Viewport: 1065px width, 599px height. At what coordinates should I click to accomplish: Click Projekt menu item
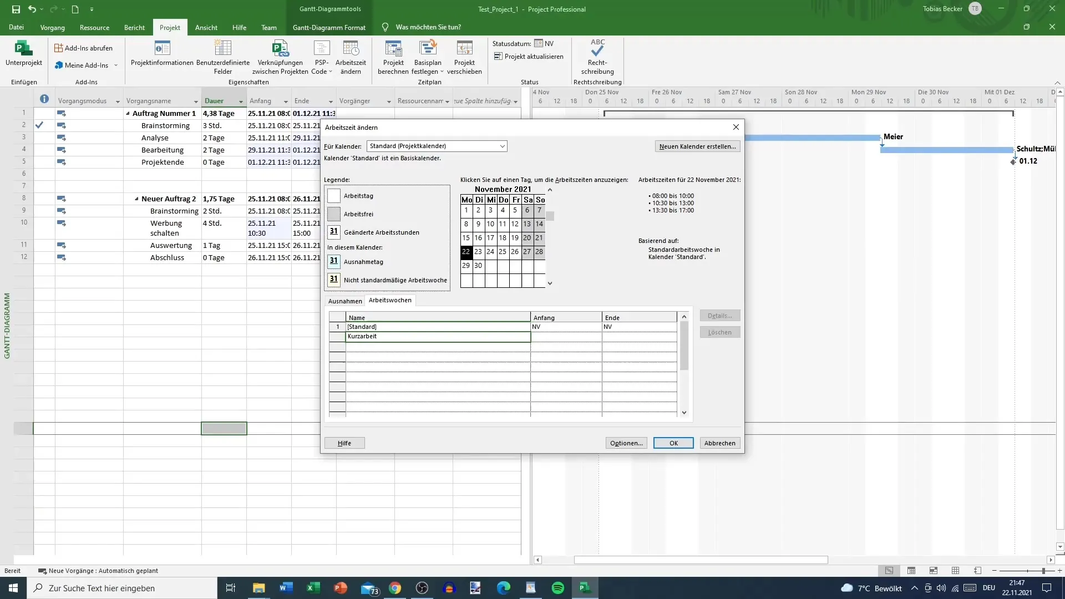(170, 26)
